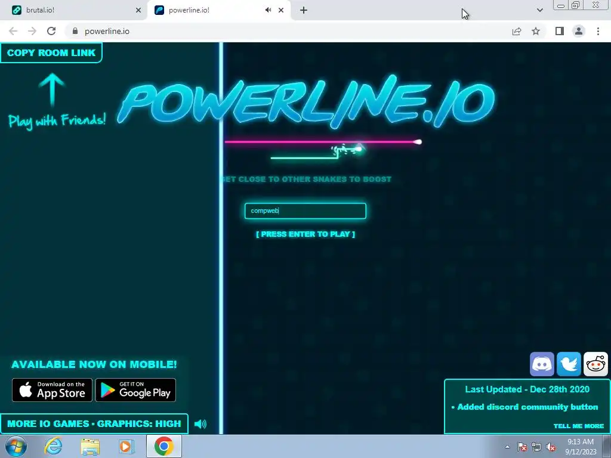Click the Download on the App Store badge

point(53,390)
